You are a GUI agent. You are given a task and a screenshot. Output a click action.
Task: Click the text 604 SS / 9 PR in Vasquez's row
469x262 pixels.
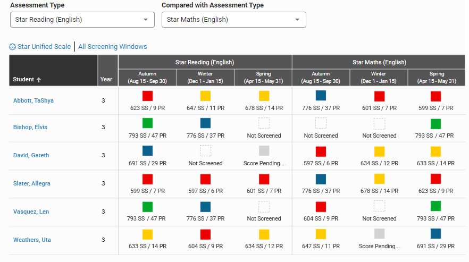coord(321,218)
